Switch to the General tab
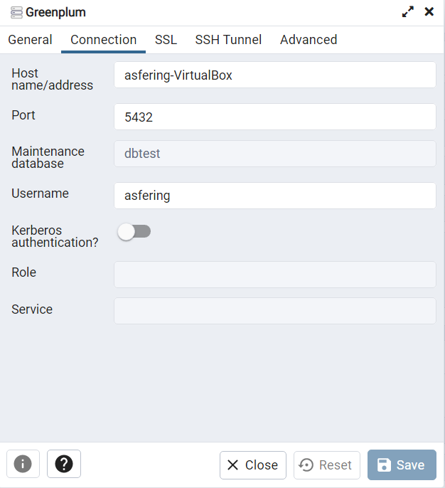The width and height of the screenshot is (445, 488). coord(30,40)
